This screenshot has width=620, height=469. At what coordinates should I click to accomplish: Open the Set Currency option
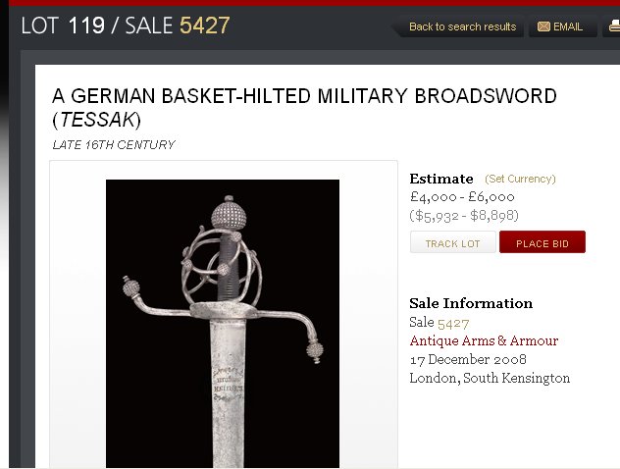tap(520, 179)
